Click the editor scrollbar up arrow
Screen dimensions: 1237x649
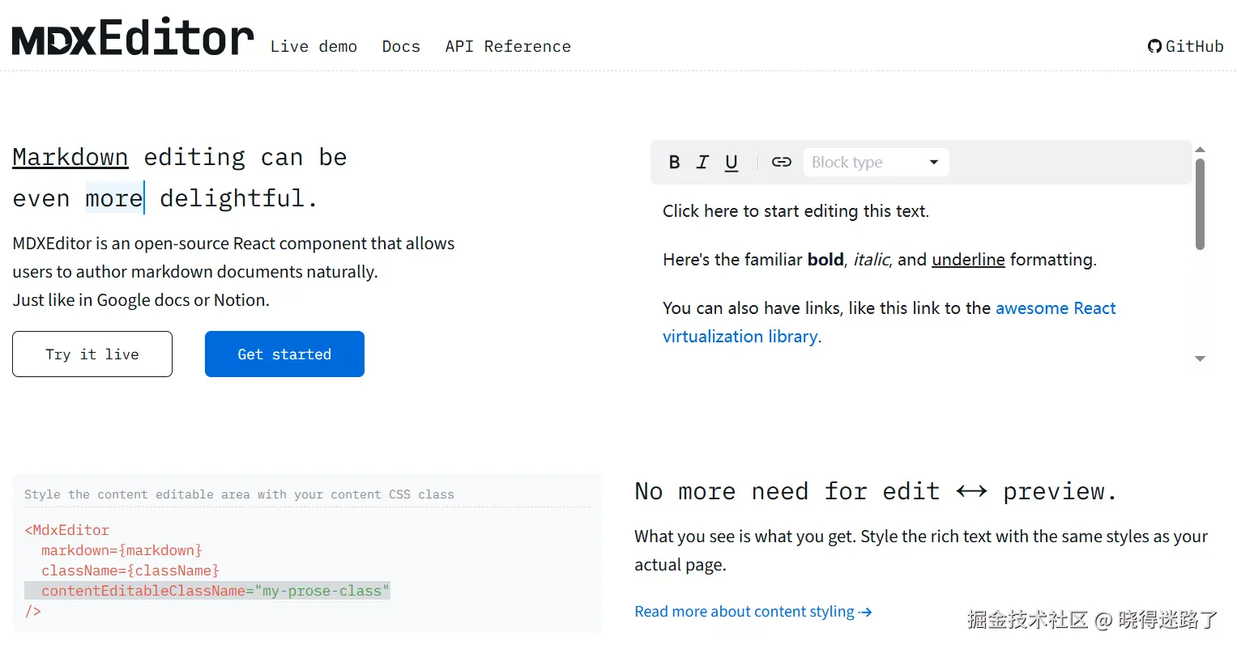coord(1201,150)
